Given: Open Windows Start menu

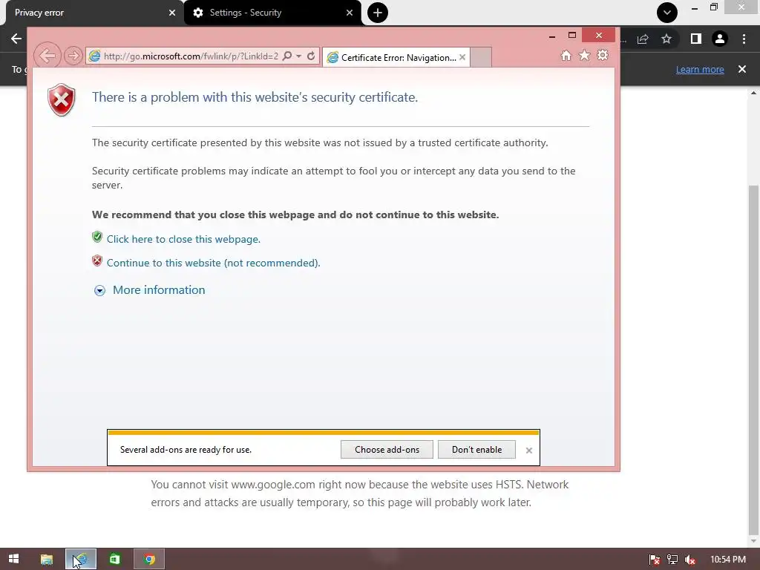Looking at the screenshot, I should pos(13,559).
